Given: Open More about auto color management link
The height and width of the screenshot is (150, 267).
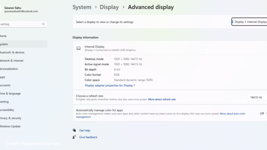Looking at the screenshot, I should pos(233,114).
